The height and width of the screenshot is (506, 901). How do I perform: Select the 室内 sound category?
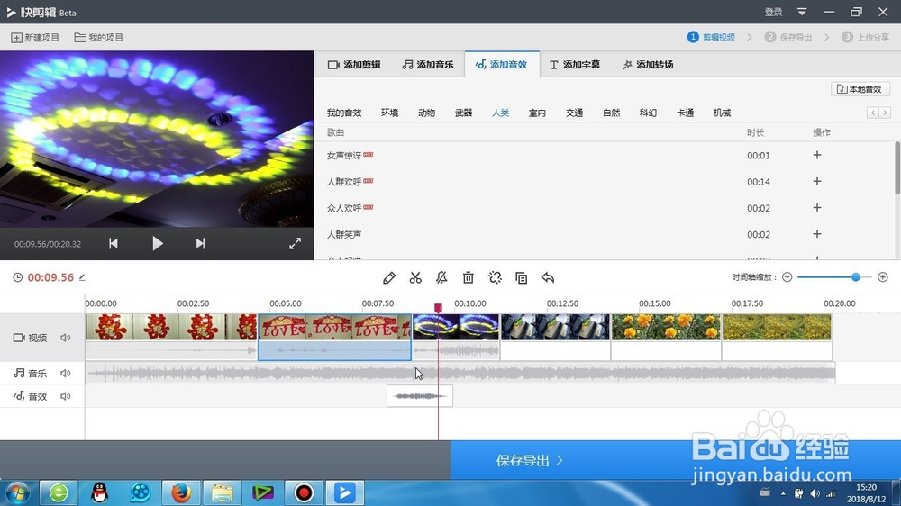click(x=537, y=113)
